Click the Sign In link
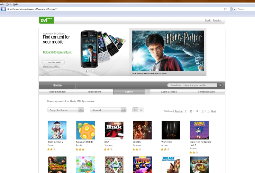 pyautogui.click(x=208, y=20)
